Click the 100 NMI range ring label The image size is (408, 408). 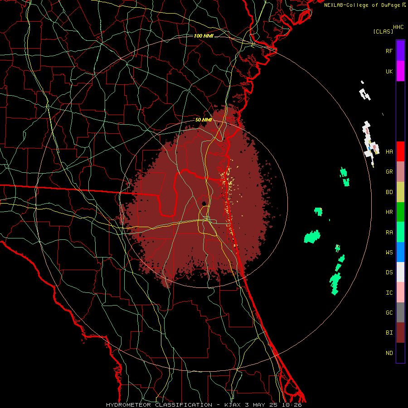click(x=204, y=36)
